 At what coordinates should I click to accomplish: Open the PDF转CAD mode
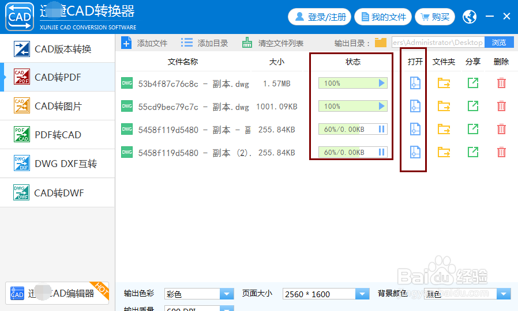pyautogui.click(x=58, y=135)
